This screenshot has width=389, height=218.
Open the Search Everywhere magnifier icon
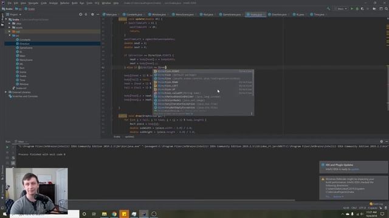(x=387, y=8)
